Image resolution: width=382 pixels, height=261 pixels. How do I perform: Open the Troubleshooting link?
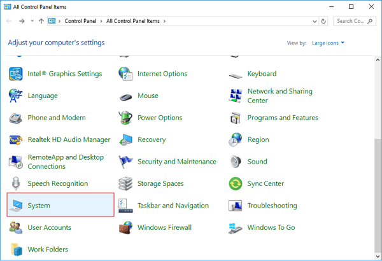[x=272, y=206]
